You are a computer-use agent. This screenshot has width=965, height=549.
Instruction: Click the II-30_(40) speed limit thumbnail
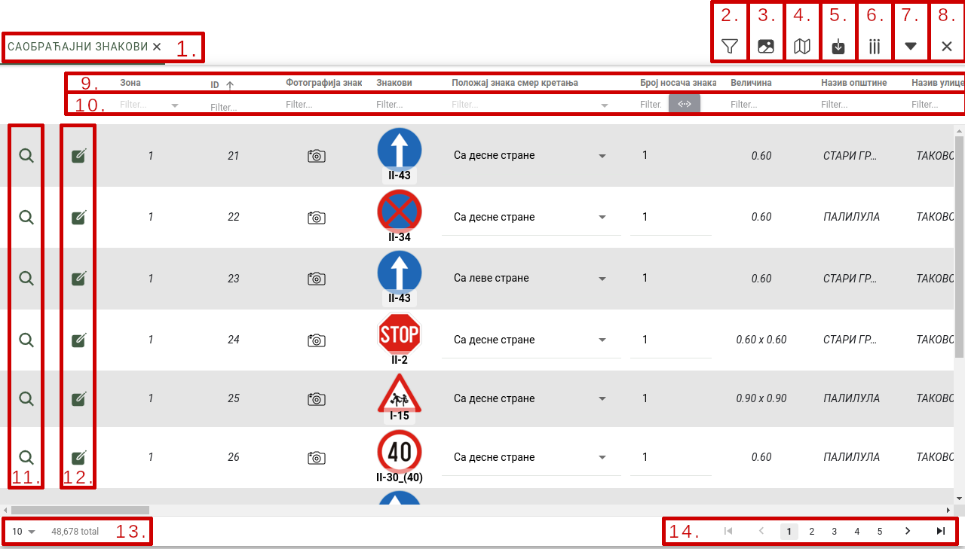click(400, 452)
